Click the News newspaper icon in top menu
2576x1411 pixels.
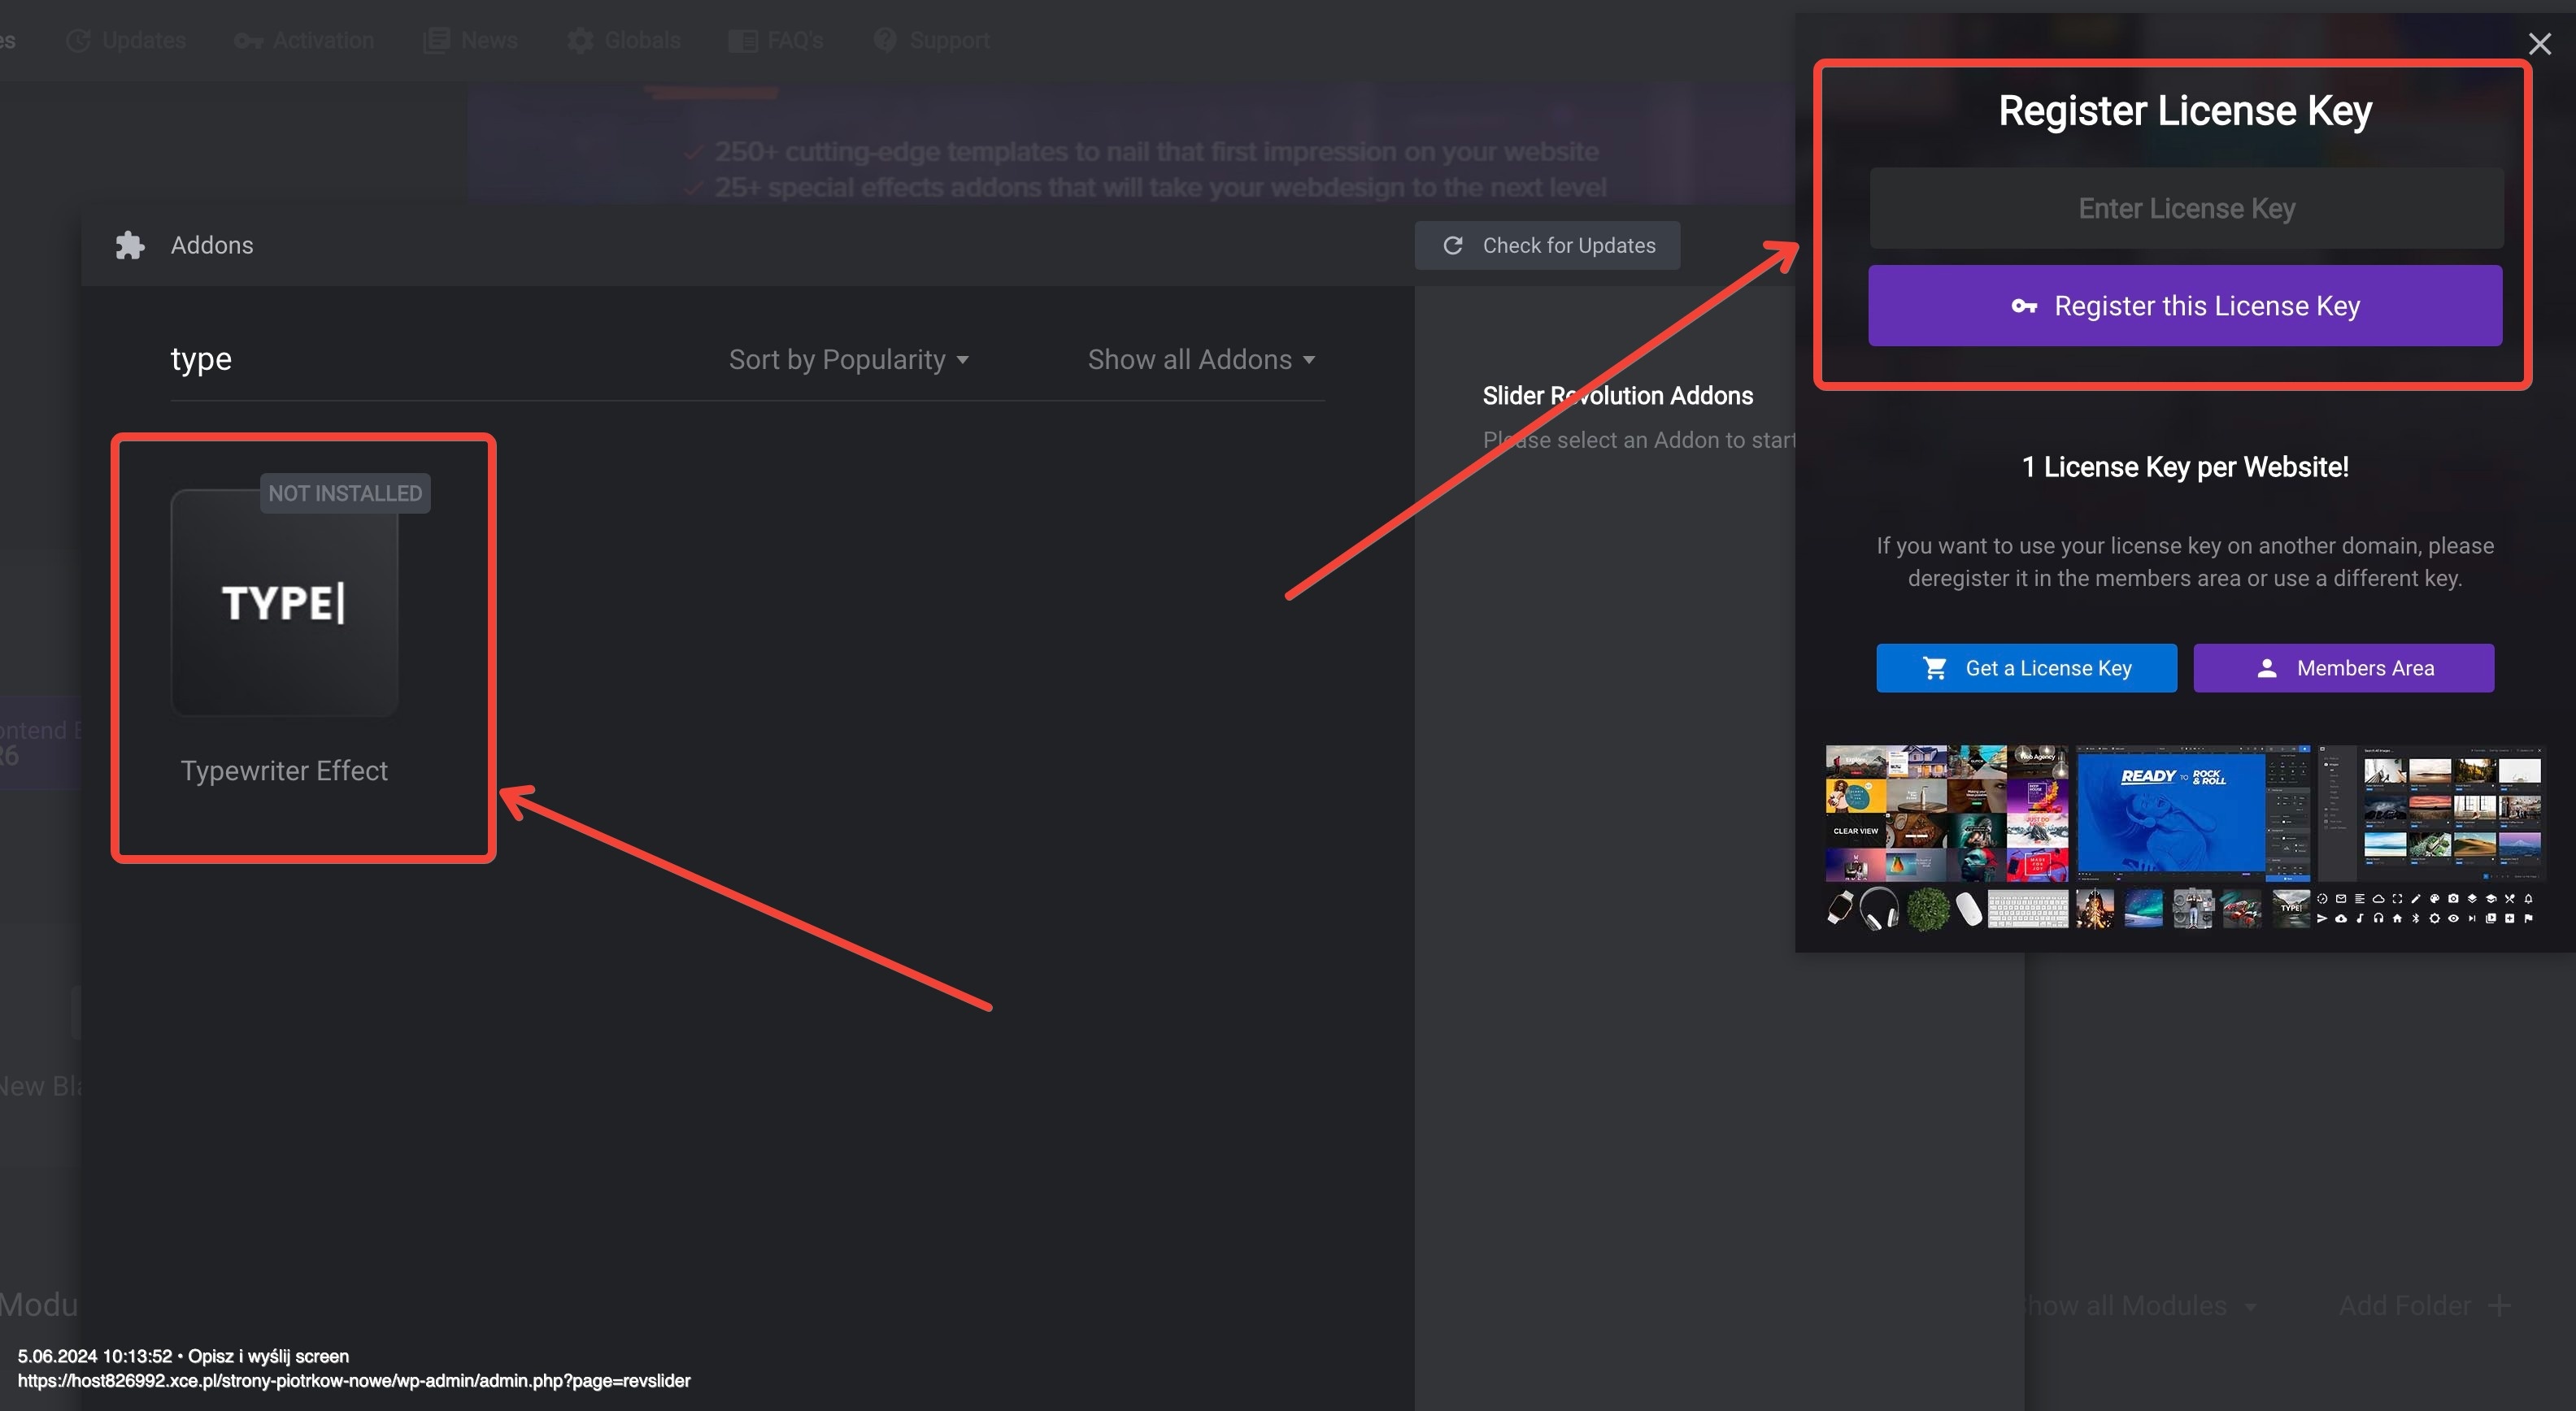tap(436, 41)
